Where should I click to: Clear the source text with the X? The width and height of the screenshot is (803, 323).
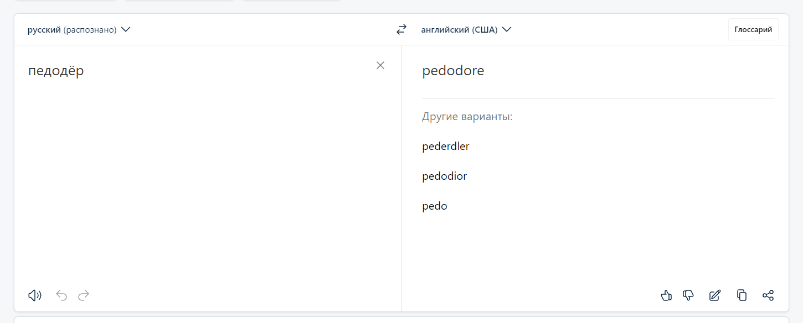tap(380, 65)
